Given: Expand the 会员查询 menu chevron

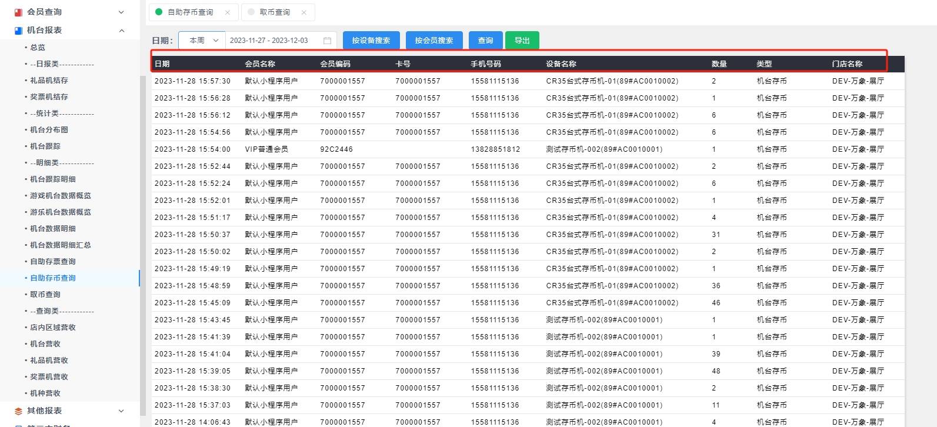Looking at the screenshot, I should tap(121, 12).
